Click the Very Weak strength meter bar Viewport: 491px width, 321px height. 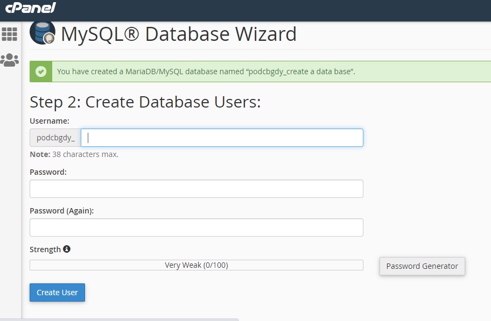click(x=197, y=265)
